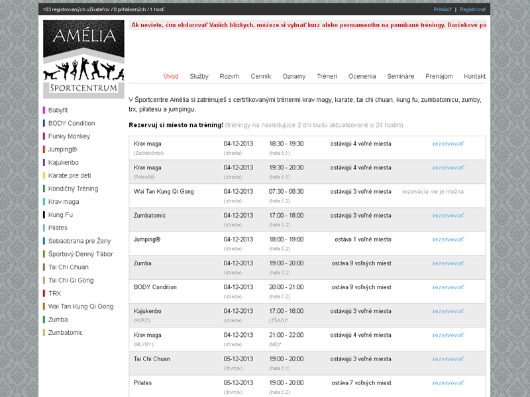Click the Wai Tan Kung Qi Gong table row name
Image resolution: width=530 pixels, height=397 pixels.
pos(164,192)
